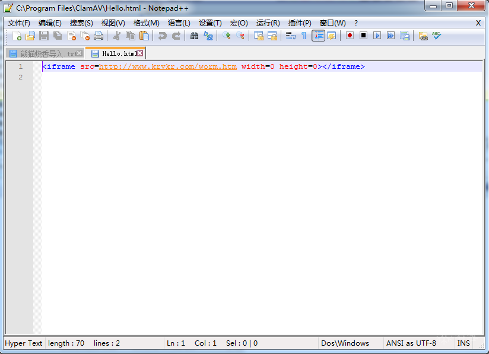The image size is (489, 354).
Task: Select the Hello.html tab
Action: point(115,53)
